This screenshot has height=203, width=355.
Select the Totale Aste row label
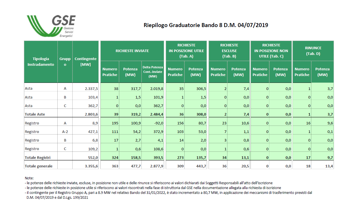[x=35, y=114]
